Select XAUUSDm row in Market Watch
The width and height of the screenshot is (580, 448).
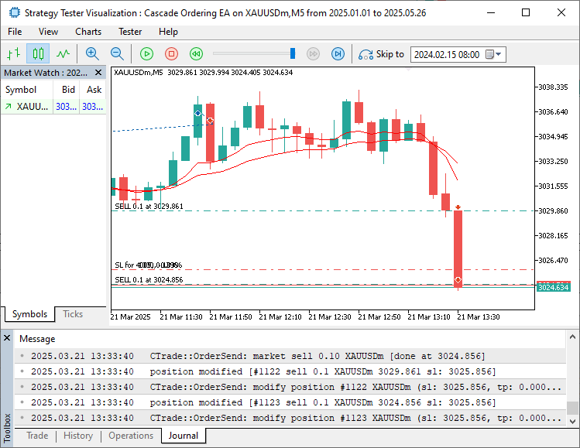[x=31, y=106]
